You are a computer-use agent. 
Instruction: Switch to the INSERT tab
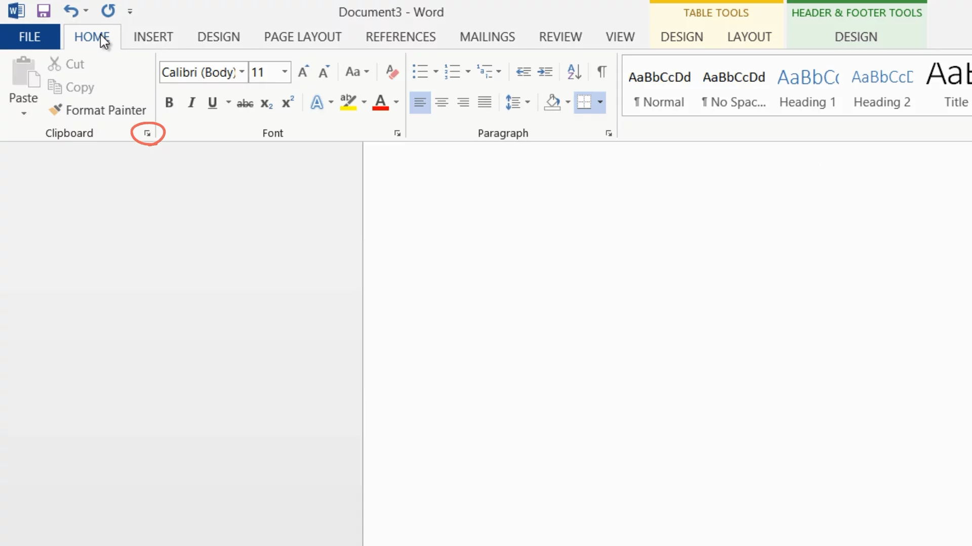(x=153, y=37)
